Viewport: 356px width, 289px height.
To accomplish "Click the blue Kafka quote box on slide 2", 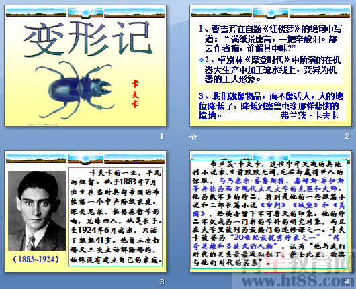I will click(x=271, y=106).
